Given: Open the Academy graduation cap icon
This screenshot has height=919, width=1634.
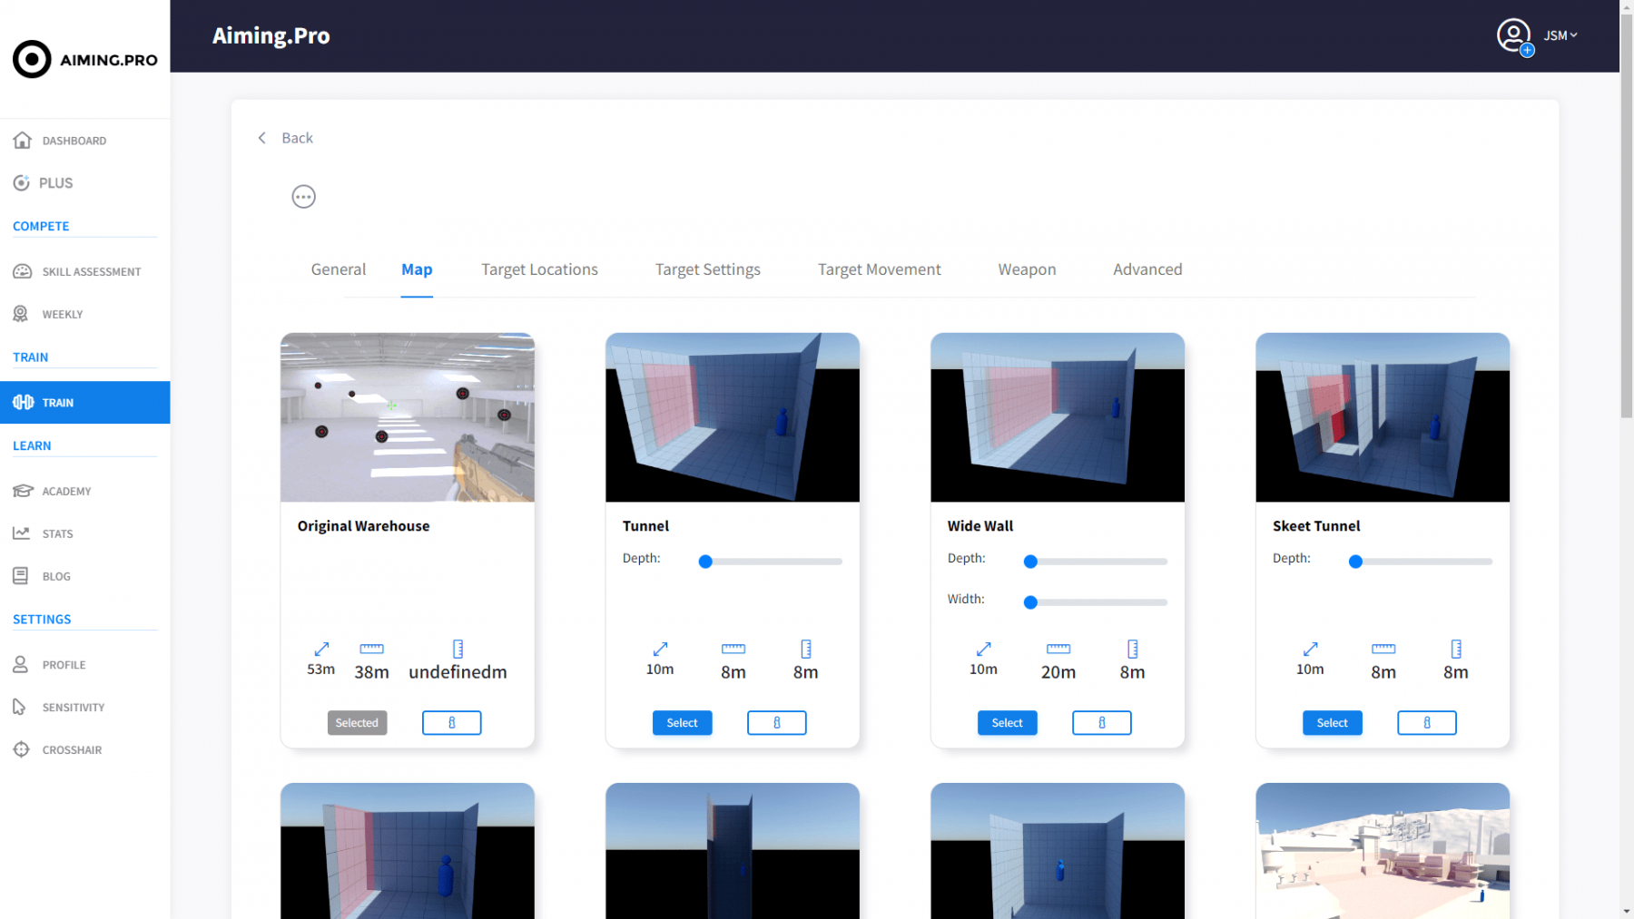Looking at the screenshot, I should pyautogui.click(x=23, y=491).
